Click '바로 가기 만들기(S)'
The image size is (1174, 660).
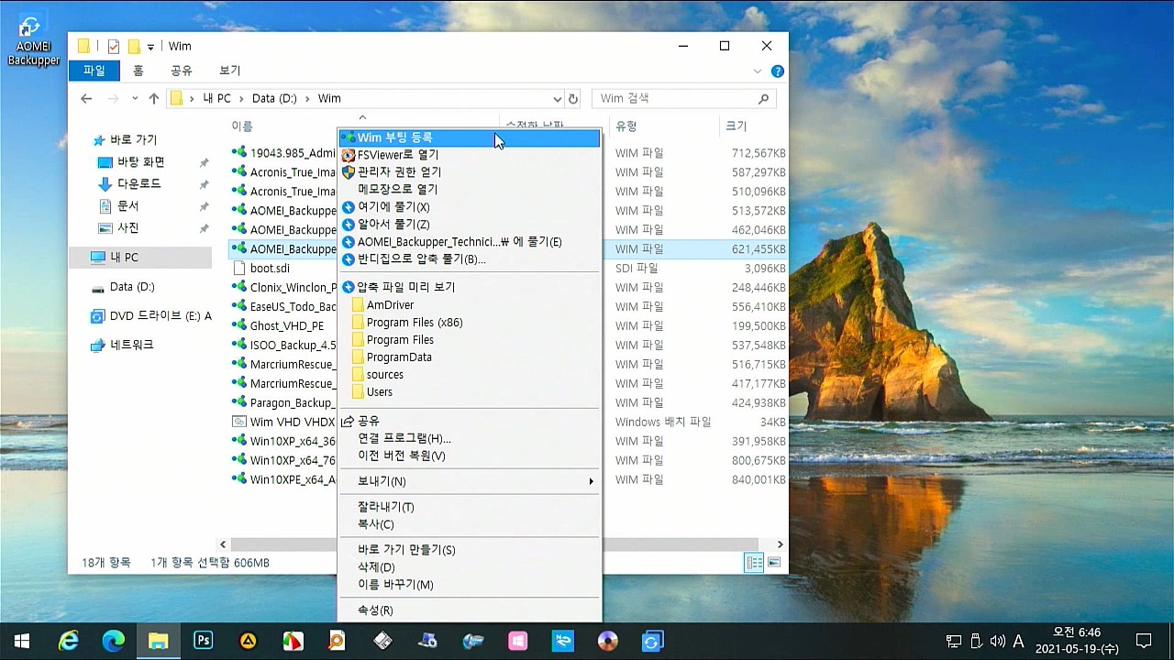pyautogui.click(x=470, y=550)
